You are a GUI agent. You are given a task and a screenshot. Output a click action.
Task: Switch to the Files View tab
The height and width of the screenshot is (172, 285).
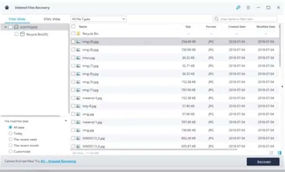52,19
